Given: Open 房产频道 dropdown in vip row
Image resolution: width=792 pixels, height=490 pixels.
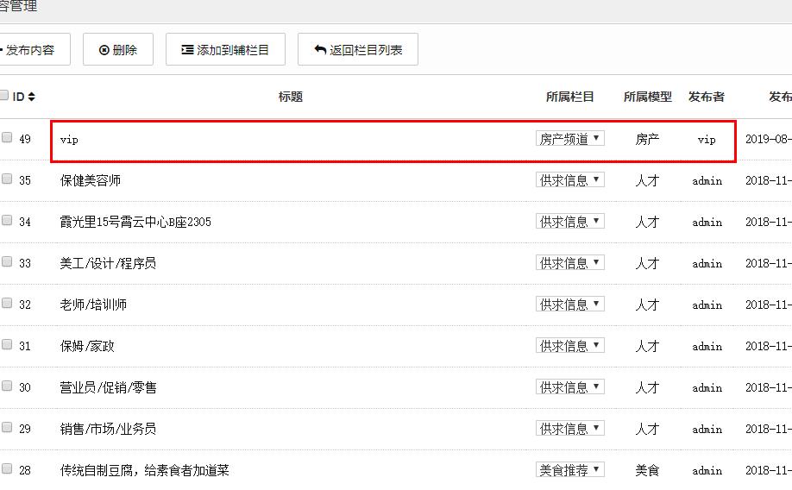Looking at the screenshot, I should pyautogui.click(x=569, y=139).
